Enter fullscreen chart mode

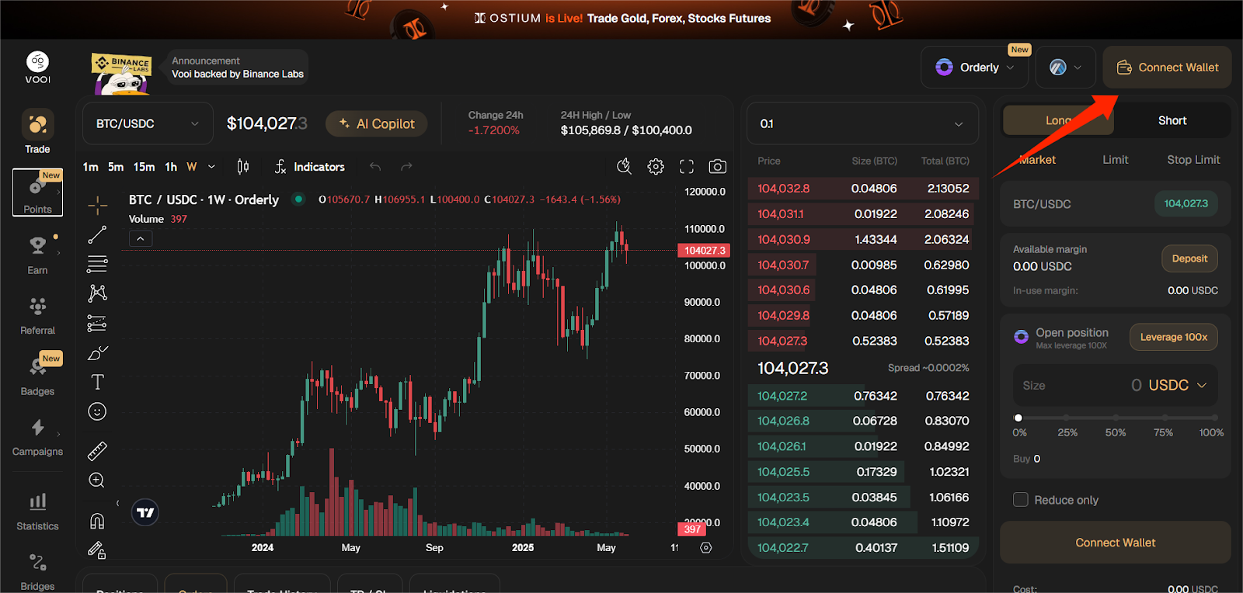687,166
